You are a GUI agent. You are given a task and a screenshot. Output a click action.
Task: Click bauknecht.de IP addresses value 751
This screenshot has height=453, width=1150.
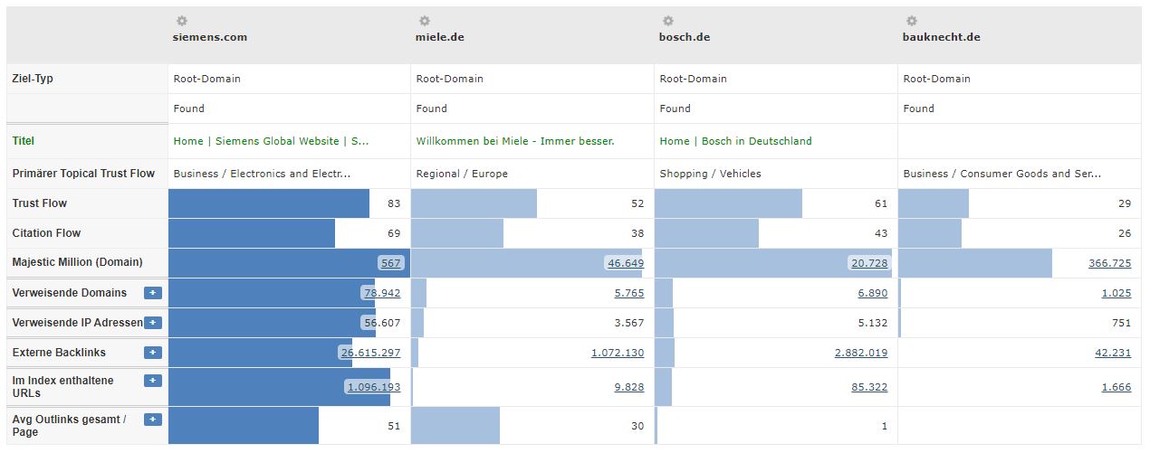point(1121,323)
